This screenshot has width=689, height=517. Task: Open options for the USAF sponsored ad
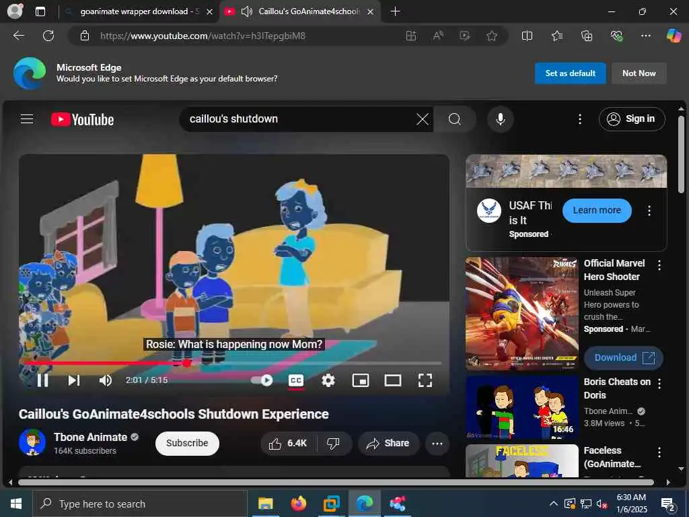pyautogui.click(x=649, y=211)
